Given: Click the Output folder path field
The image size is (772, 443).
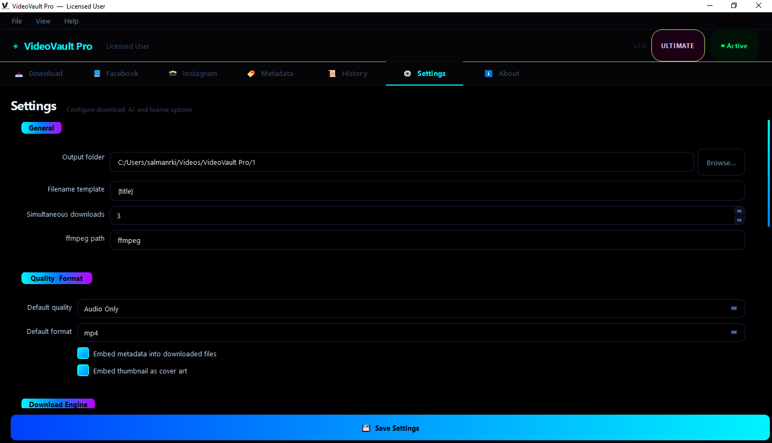Looking at the screenshot, I should (402, 162).
